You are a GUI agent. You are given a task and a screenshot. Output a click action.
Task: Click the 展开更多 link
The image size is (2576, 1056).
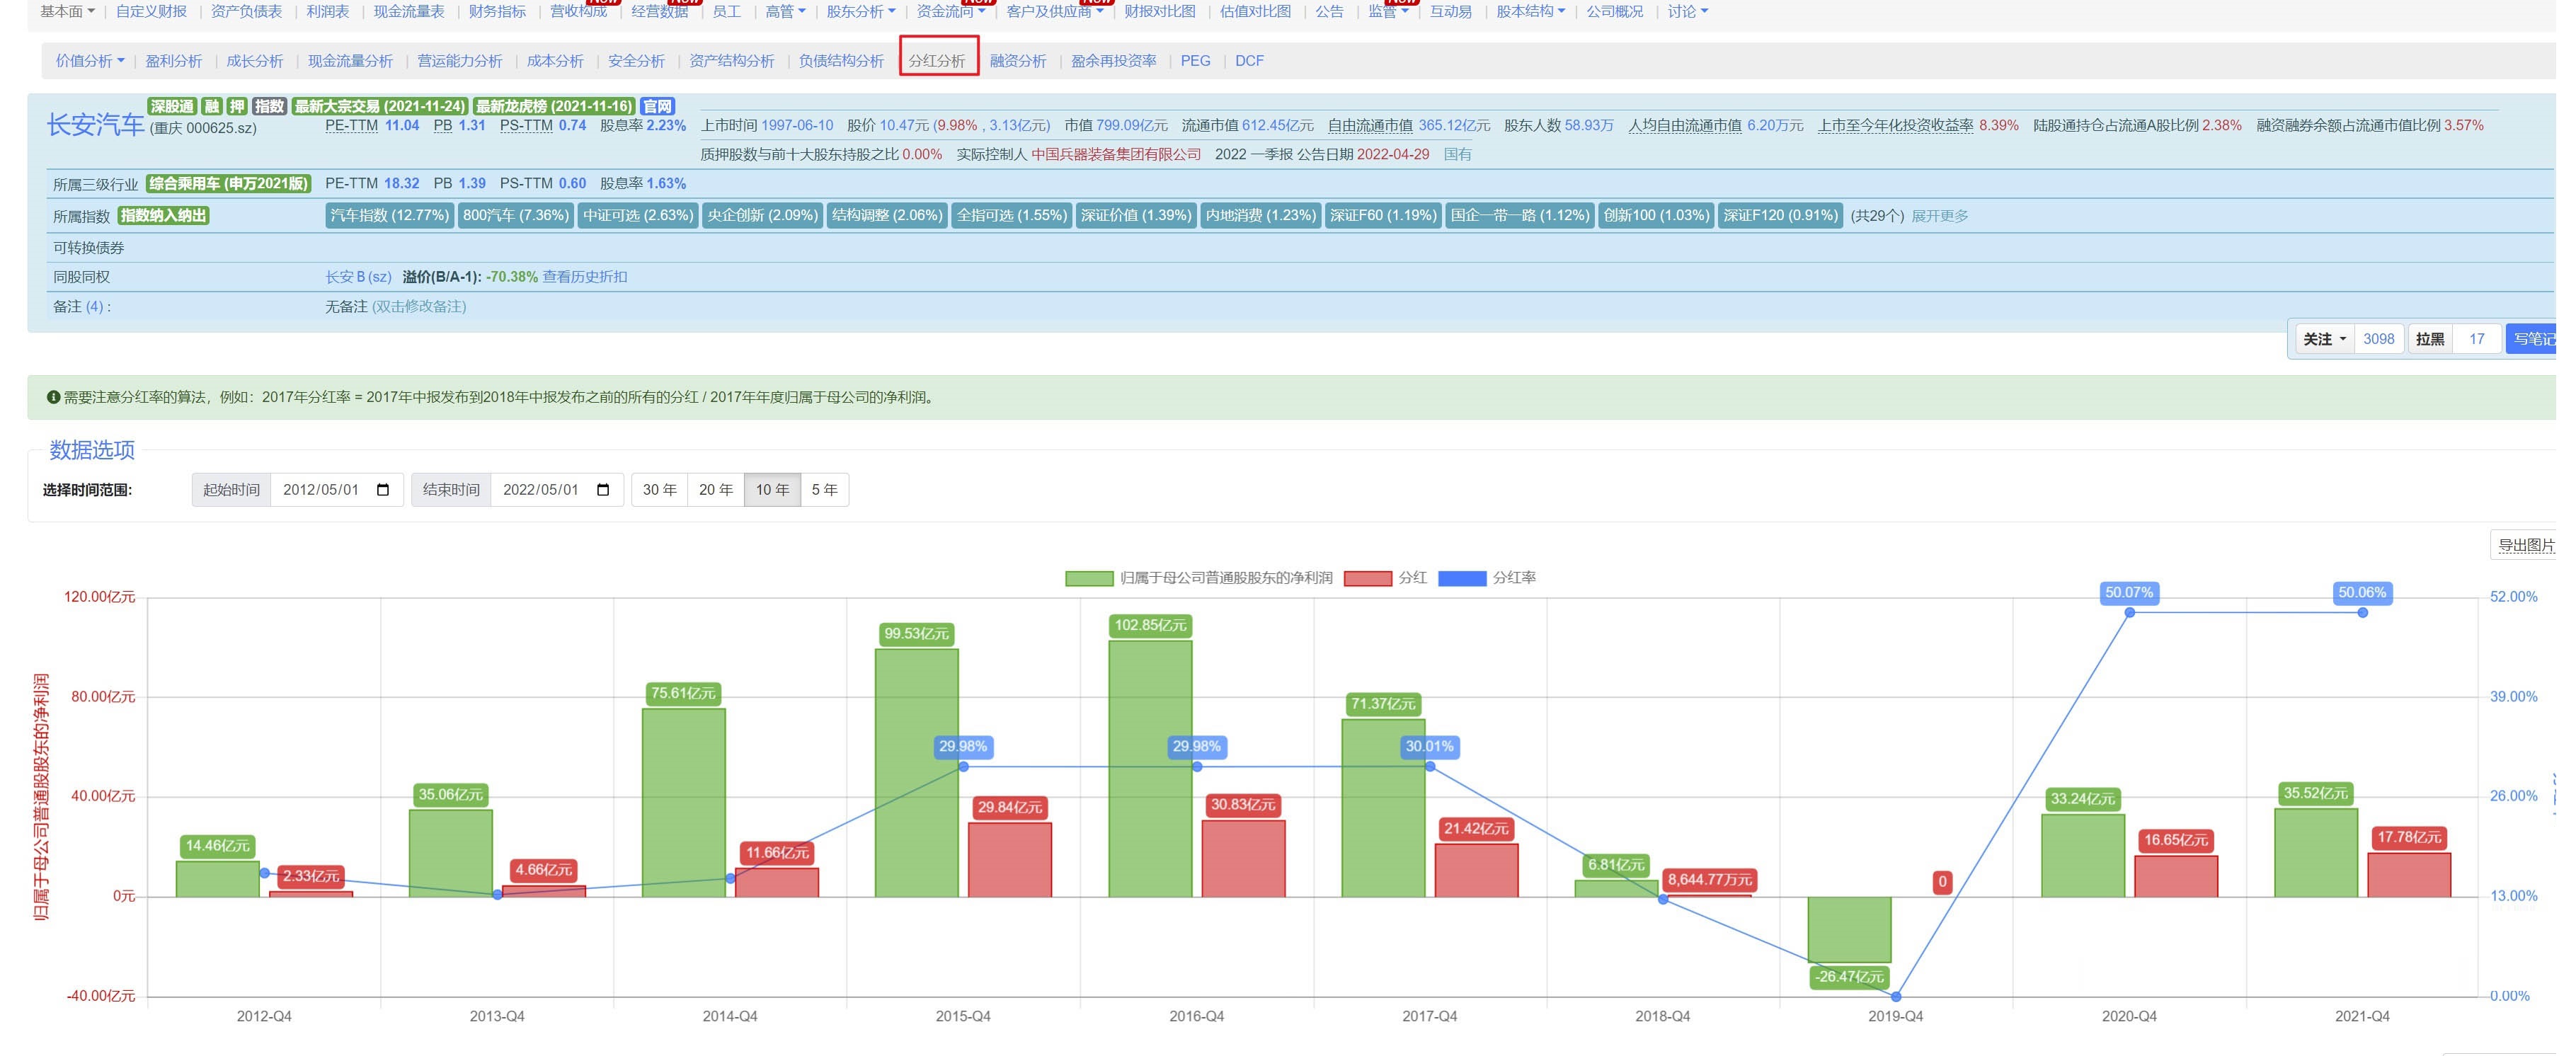pyautogui.click(x=1939, y=216)
